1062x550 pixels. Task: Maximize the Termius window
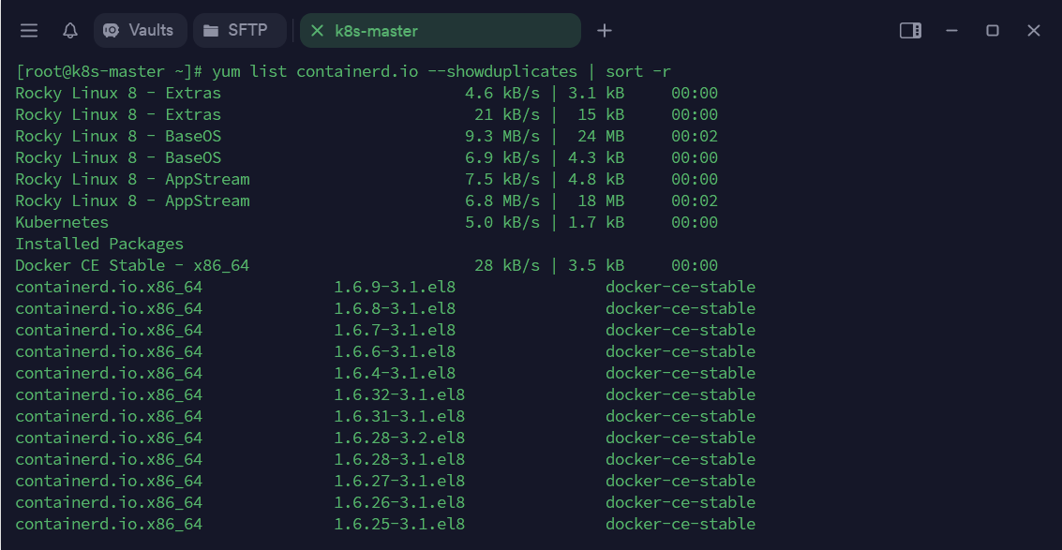click(993, 31)
